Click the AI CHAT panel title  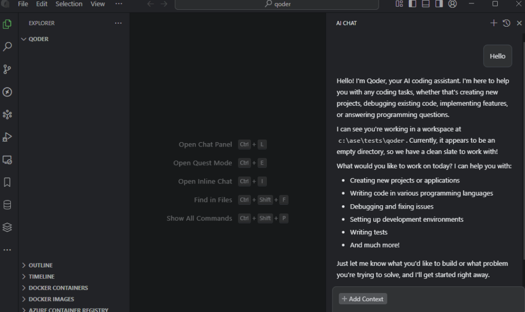pos(347,23)
